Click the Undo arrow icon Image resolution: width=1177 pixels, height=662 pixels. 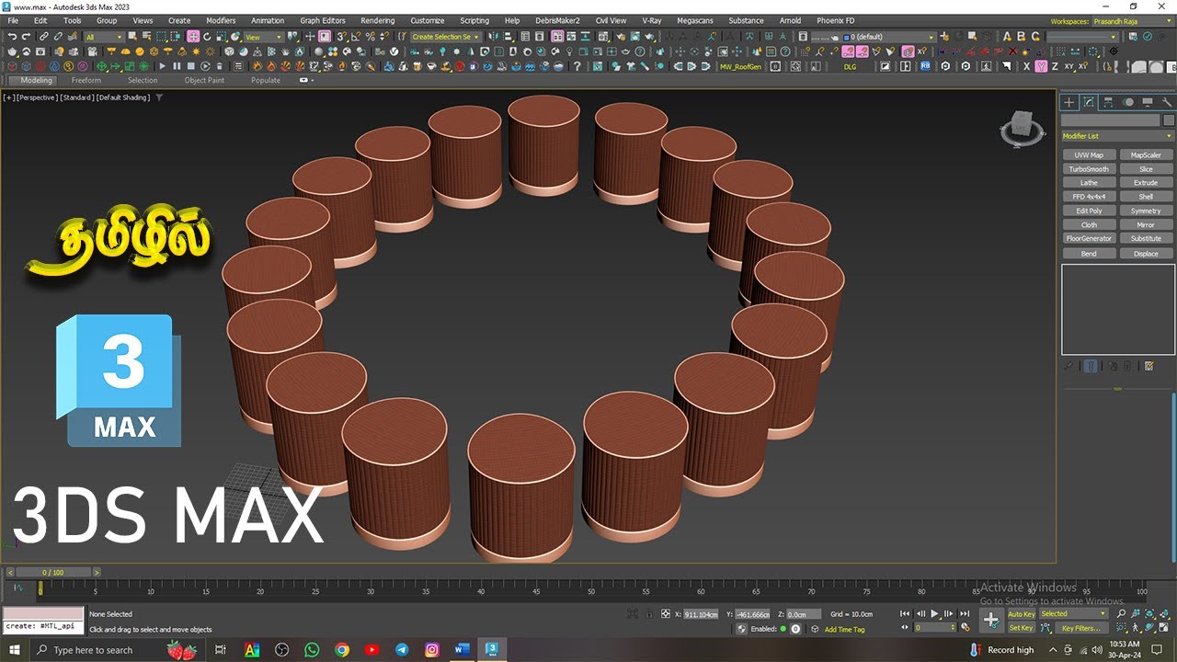(12, 37)
